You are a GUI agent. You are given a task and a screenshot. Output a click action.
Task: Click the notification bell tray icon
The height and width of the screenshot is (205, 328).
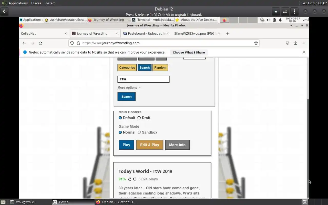[280, 20]
